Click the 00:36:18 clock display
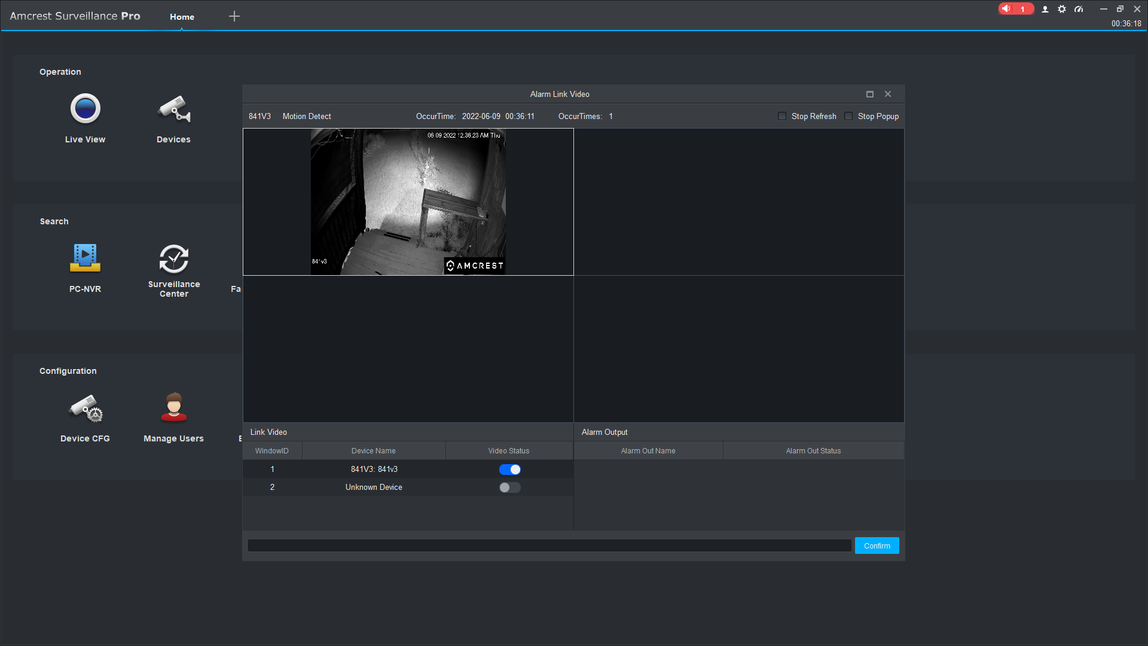The width and height of the screenshot is (1148, 646). coord(1126,24)
